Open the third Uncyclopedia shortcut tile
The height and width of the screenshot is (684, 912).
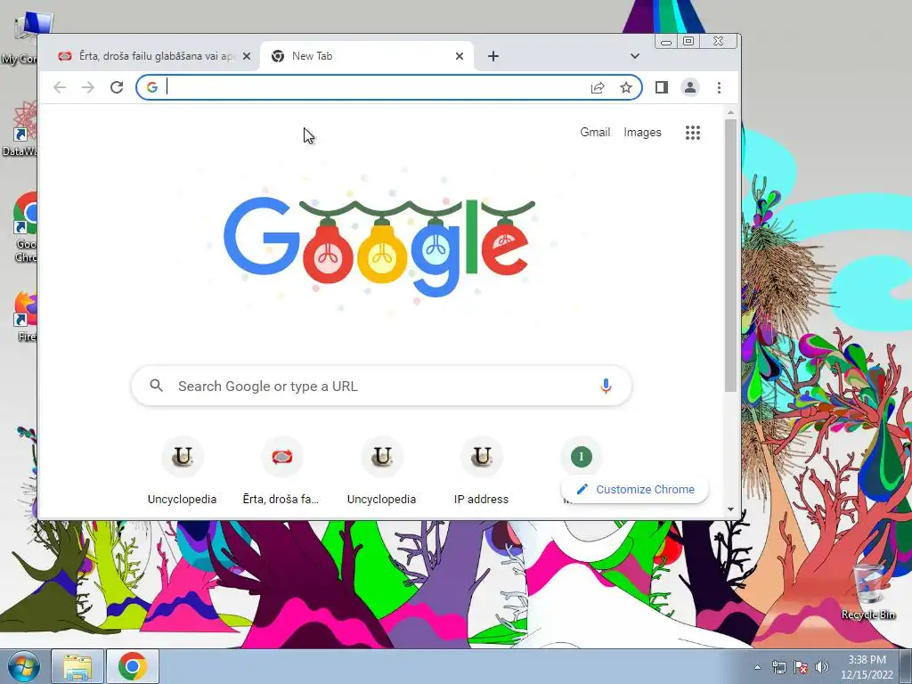(381, 472)
